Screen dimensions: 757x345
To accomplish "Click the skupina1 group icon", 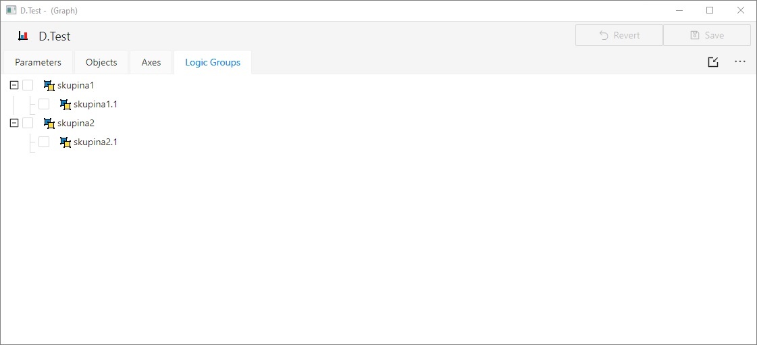I will click(x=49, y=85).
